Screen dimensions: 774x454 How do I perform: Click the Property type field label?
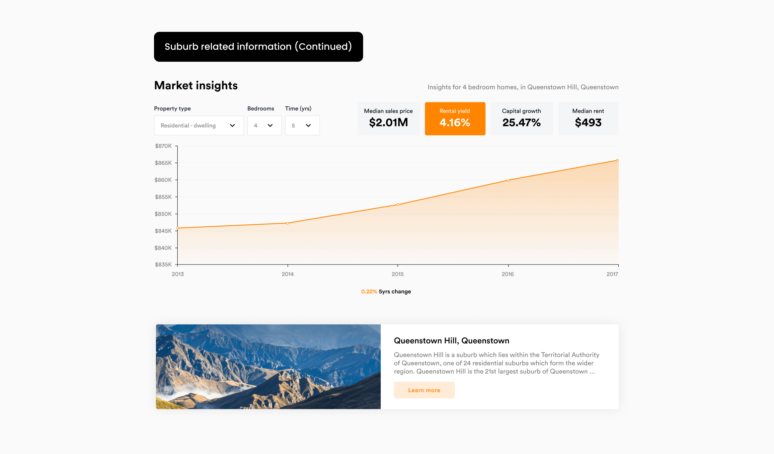[x=172, y=109]
